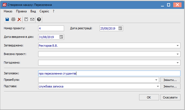Open the Преамбула dropdown list

coord(156,80)
